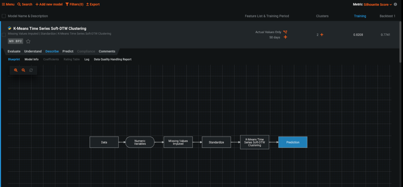Check the K-Means model checkbox
Screen dimensions: 403x187
[x=4, y=35]
